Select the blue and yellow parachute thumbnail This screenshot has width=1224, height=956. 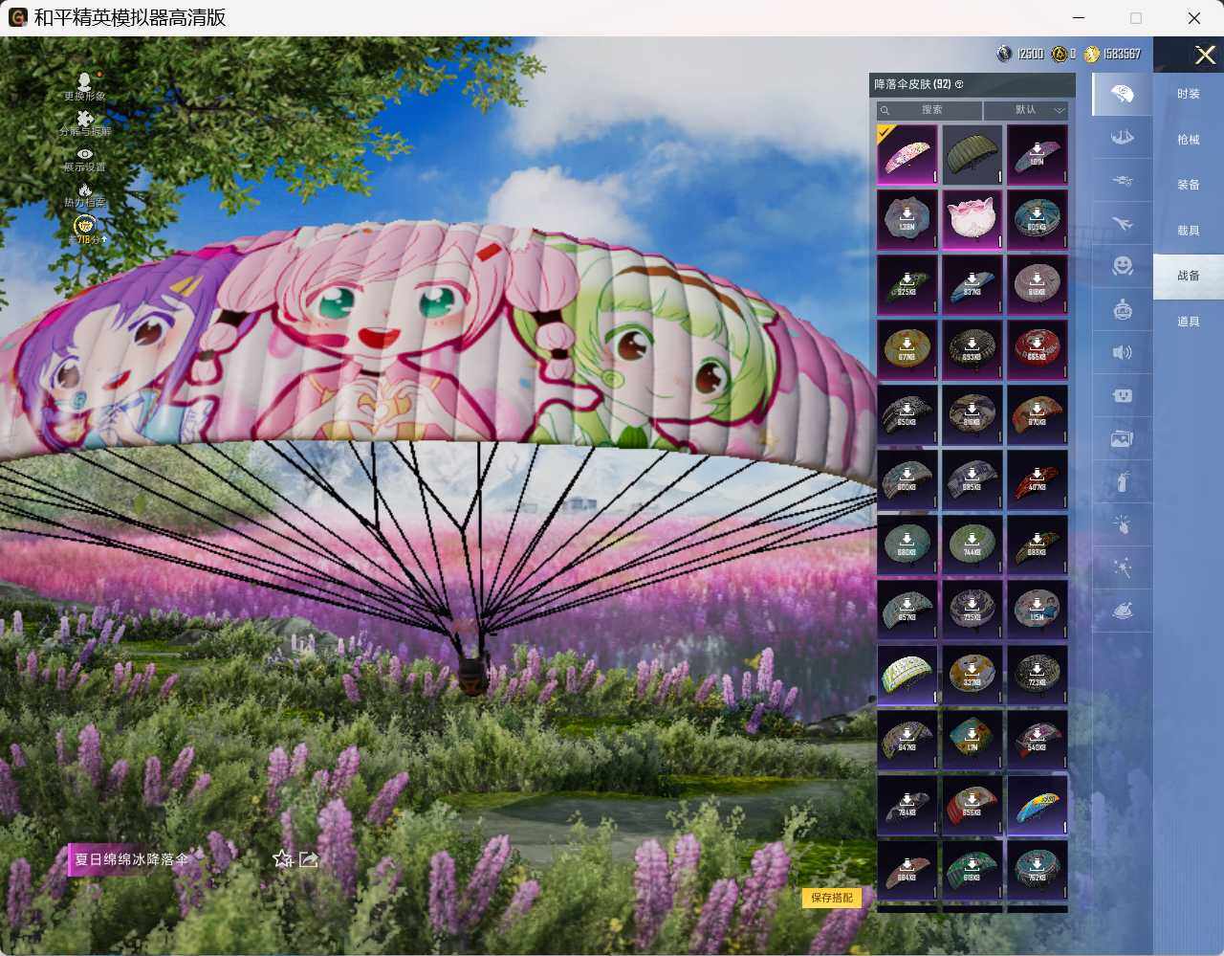click(x=1038, y=806)
